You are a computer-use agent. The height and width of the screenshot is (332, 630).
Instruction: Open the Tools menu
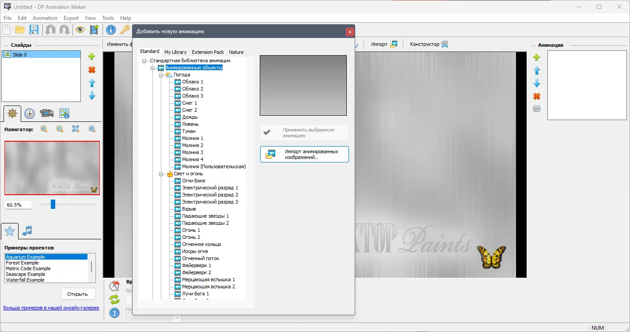pos(108,18)
